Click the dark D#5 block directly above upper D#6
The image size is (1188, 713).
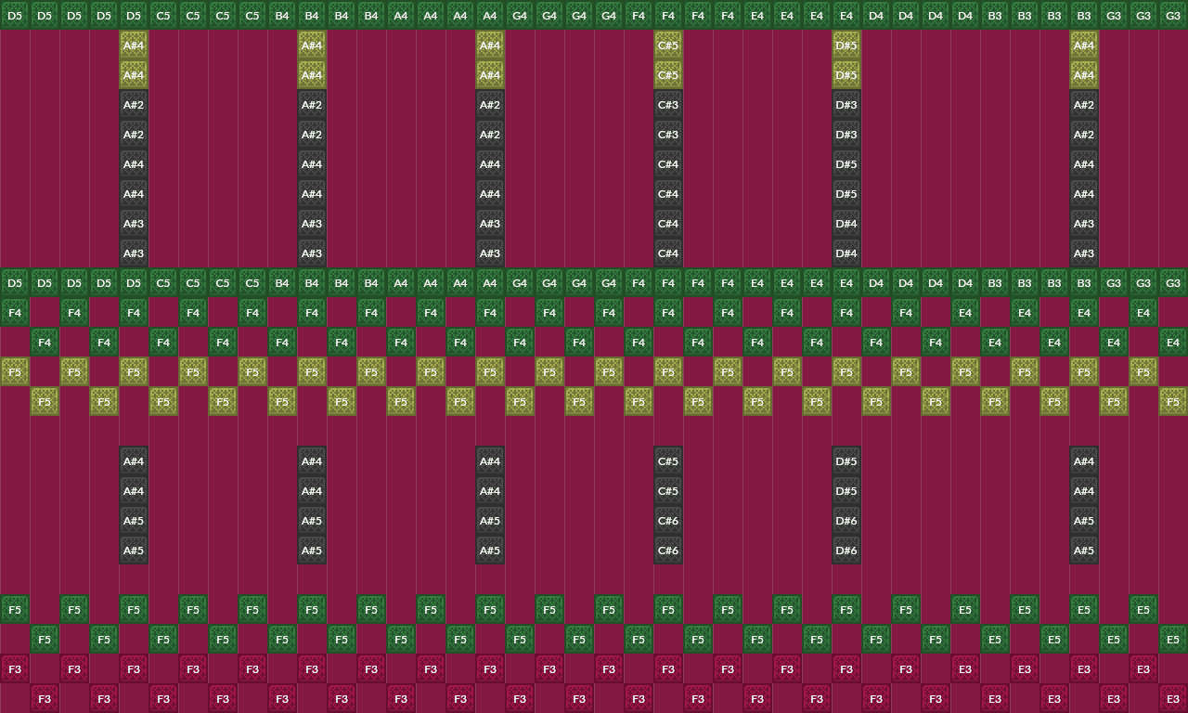tap(846, 490)
